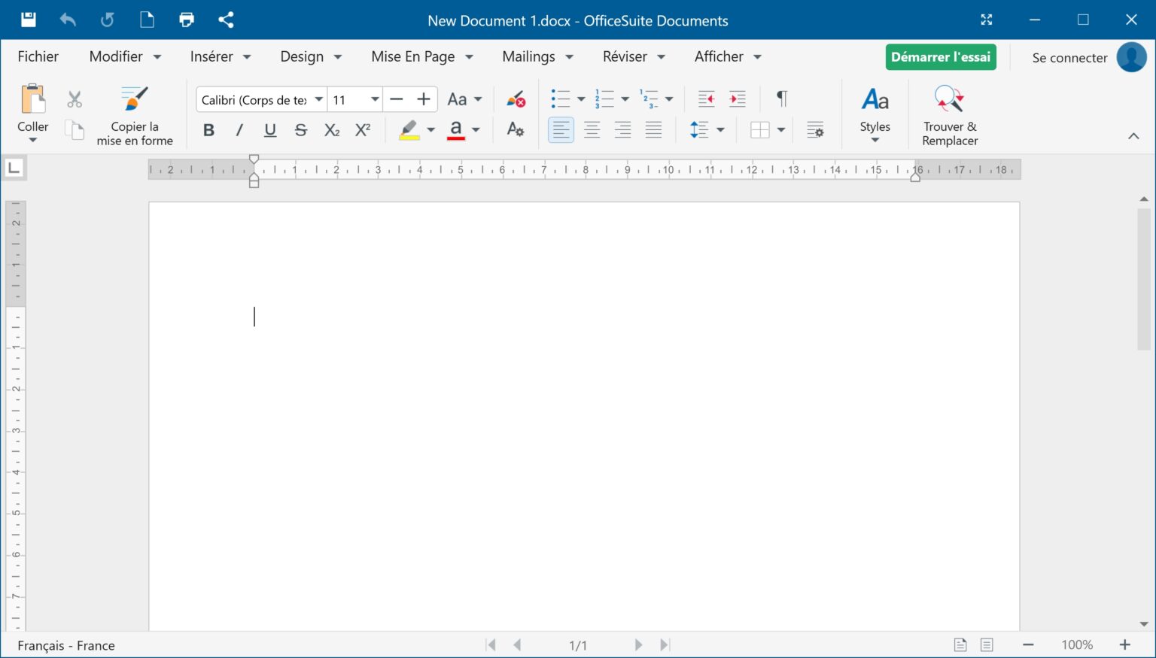Insert a numbered list
1156x658 pixels.
[x=604, y=99]
